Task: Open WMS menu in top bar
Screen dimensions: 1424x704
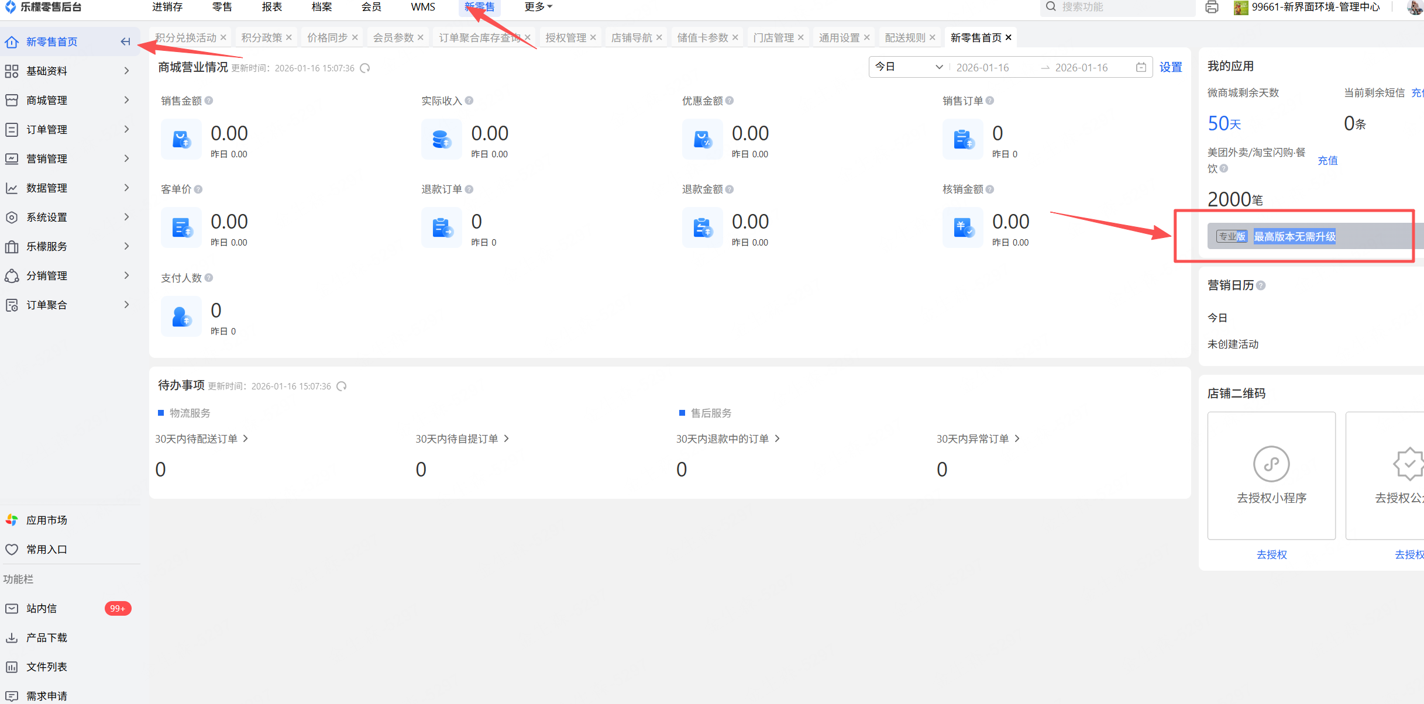Action: (422, 7)
